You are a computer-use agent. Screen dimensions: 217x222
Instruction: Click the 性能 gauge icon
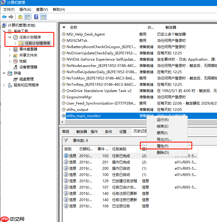[15, 61]
